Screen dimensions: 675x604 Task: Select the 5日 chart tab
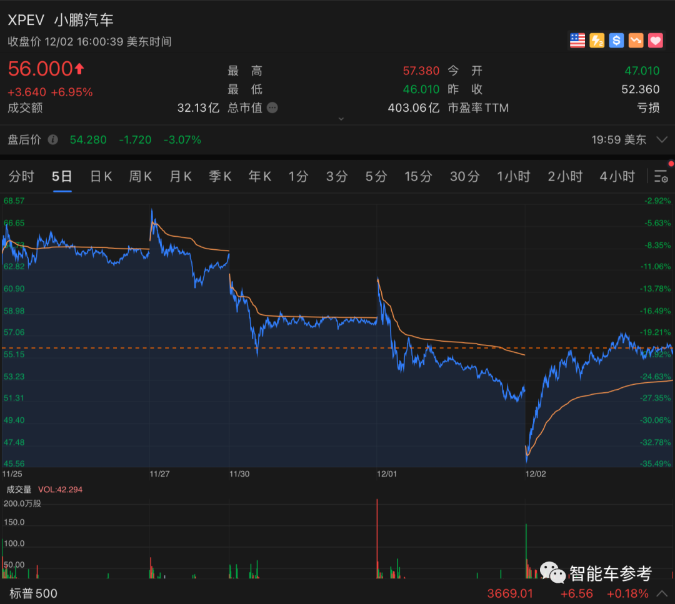point(61,176)
